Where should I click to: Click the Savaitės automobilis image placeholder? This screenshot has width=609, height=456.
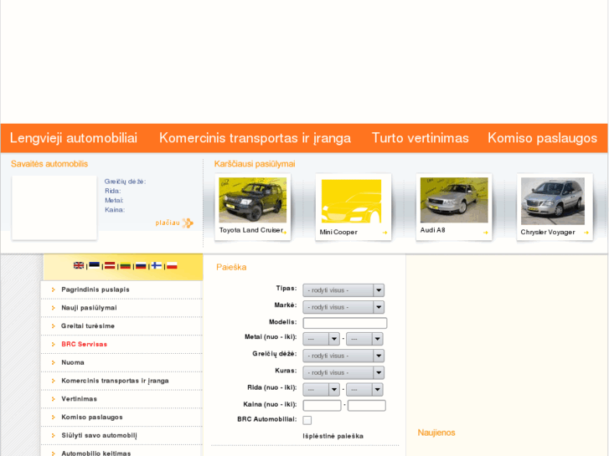coord(54,208)
